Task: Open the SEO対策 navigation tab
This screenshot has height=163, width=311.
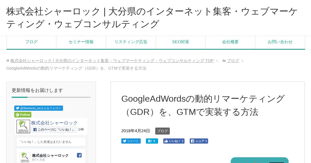Action: (181, 42)
